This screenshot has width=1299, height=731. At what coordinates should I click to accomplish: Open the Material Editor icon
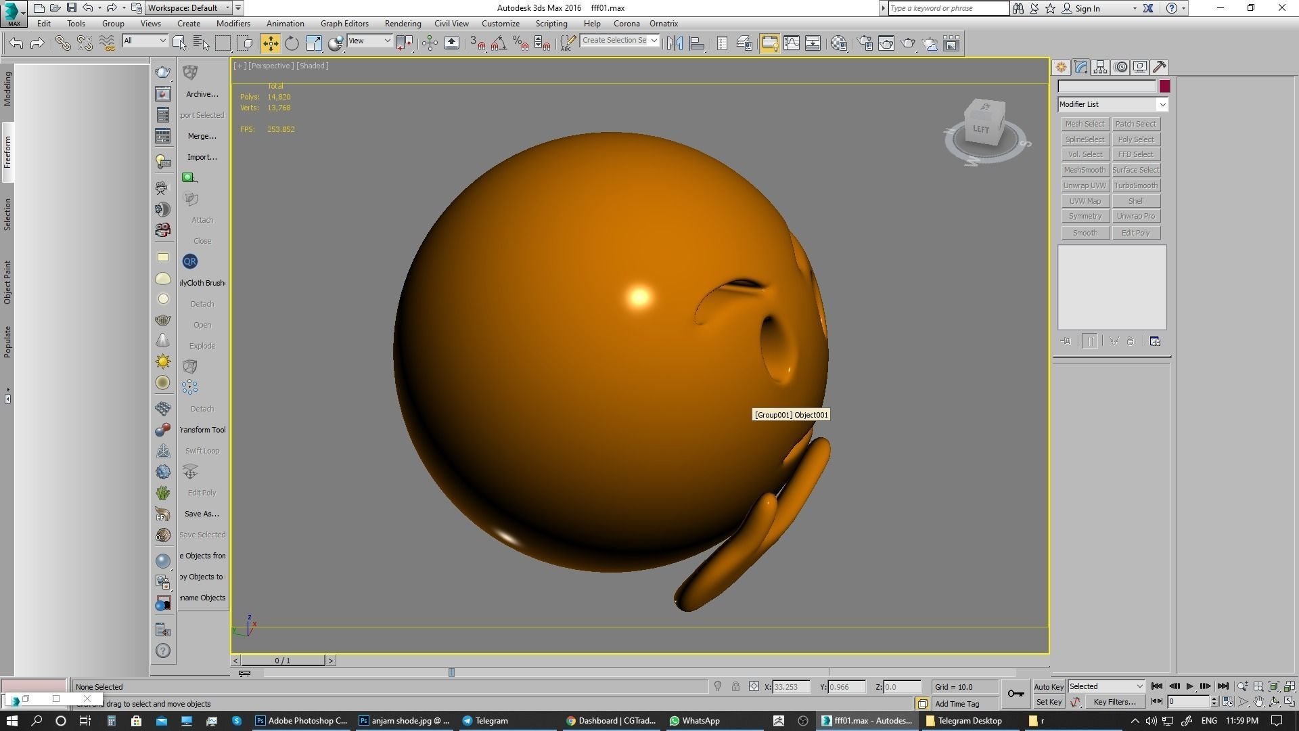coord(839,43)
